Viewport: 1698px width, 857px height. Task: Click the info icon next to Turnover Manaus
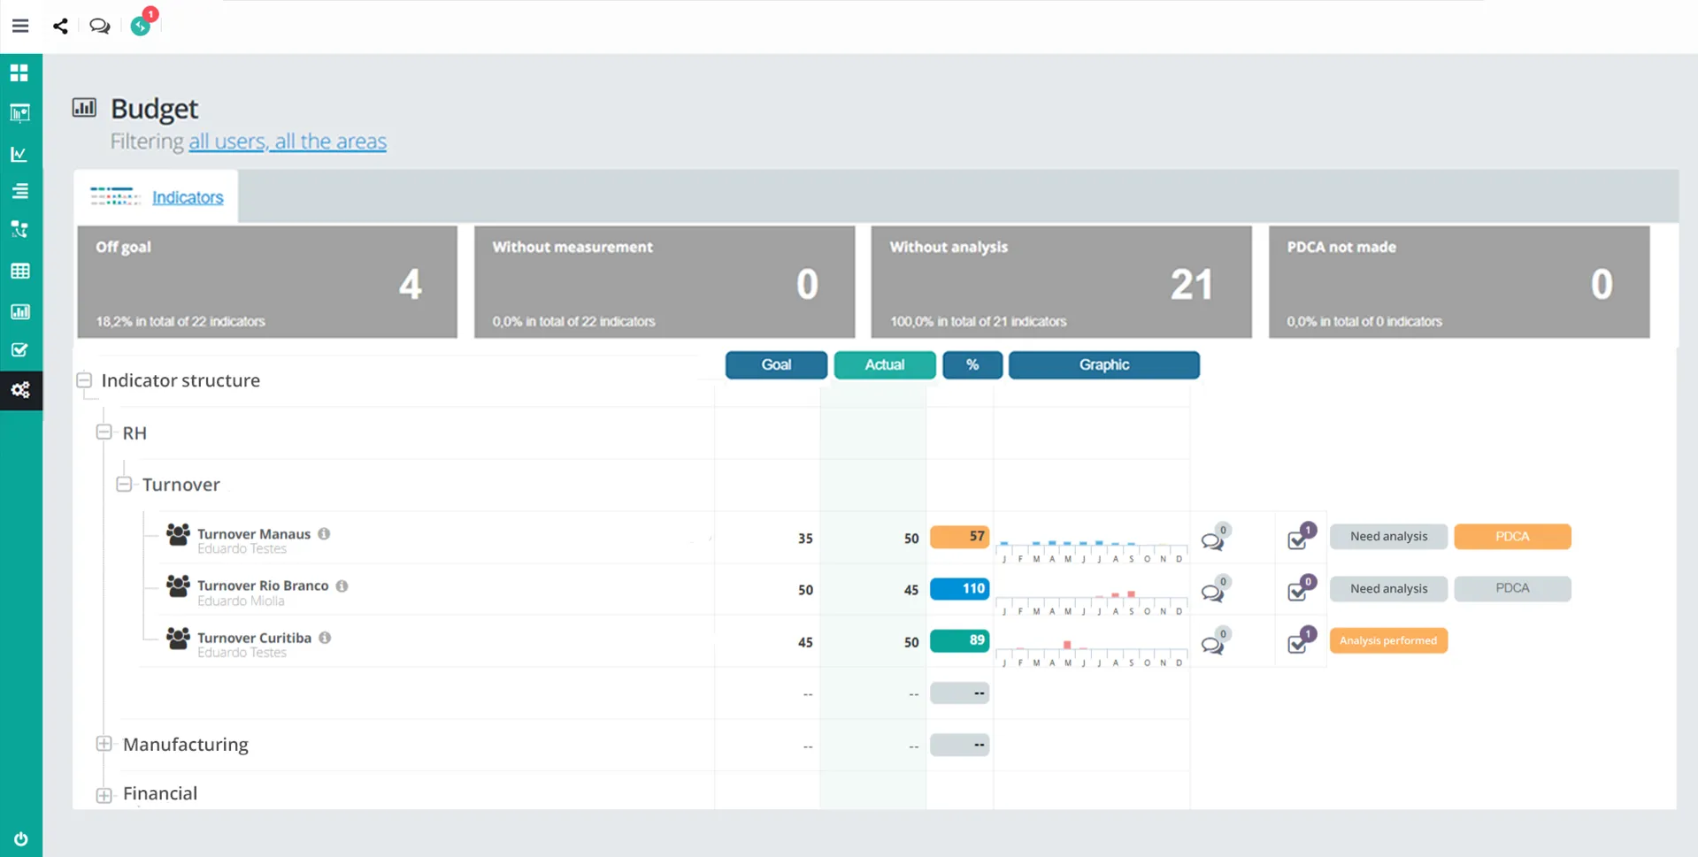[325, 533]
